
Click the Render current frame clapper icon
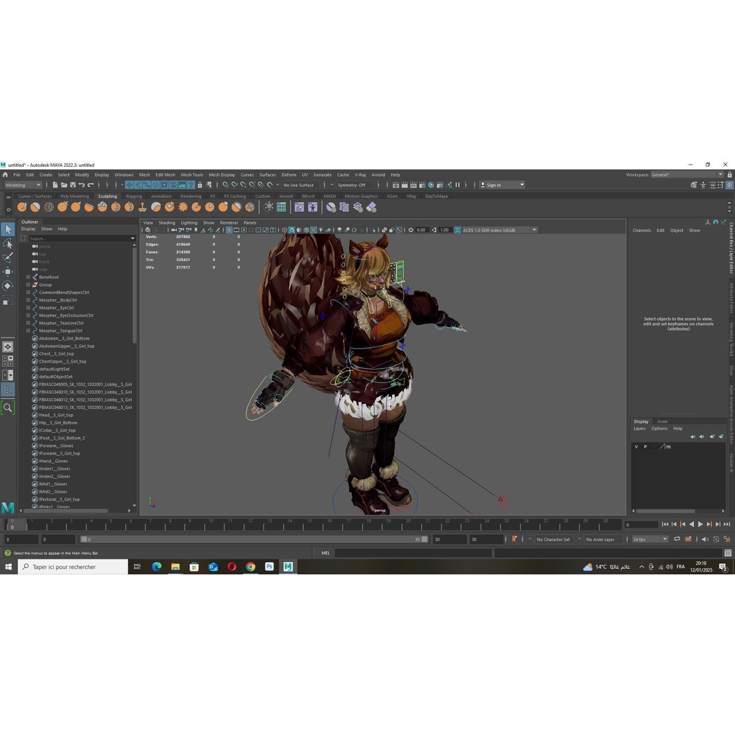pos(404,185)
